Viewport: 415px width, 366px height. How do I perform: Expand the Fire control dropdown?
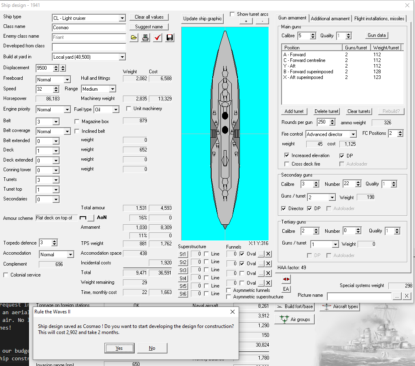(353, 134)
